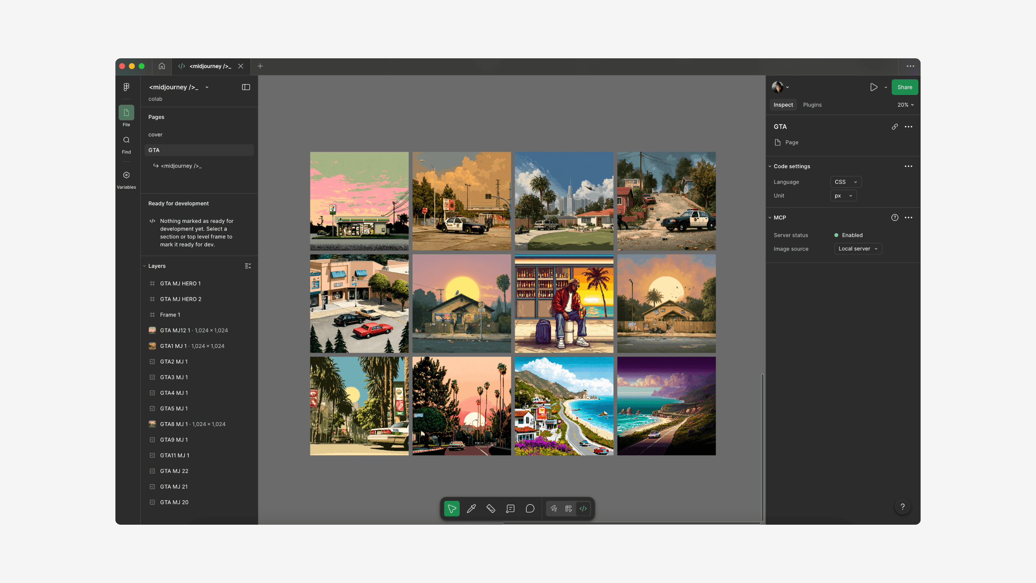Image resolution: width=1036 pixels, height=583 pixels.
Task: Switch to the Plugins tab
Action: point(812,105)
